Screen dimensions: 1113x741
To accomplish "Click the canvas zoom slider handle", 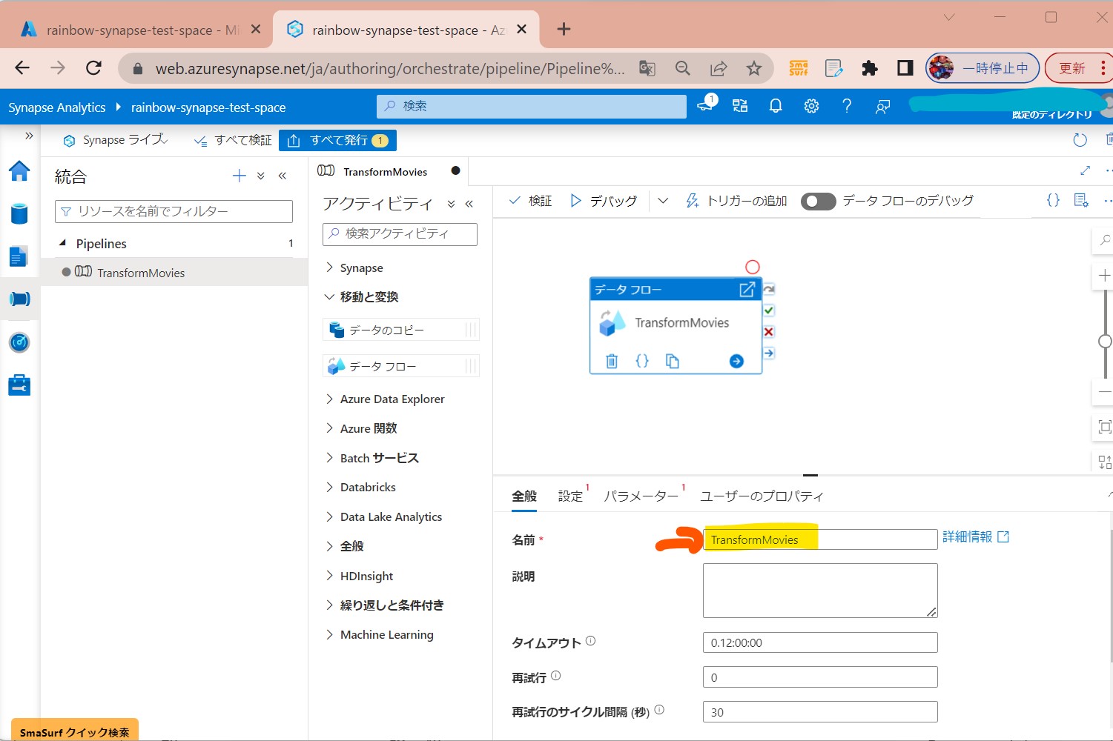I will click(x=1105, y=341).
